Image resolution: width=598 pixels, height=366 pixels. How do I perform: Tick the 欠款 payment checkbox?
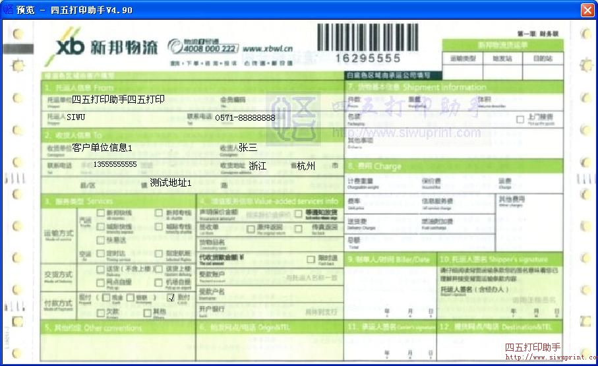[100, 311]
